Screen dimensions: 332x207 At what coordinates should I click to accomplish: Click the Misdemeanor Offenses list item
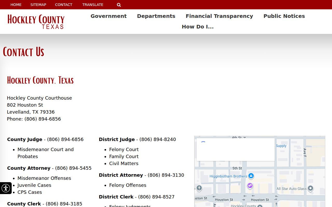(x=44, y=178)
